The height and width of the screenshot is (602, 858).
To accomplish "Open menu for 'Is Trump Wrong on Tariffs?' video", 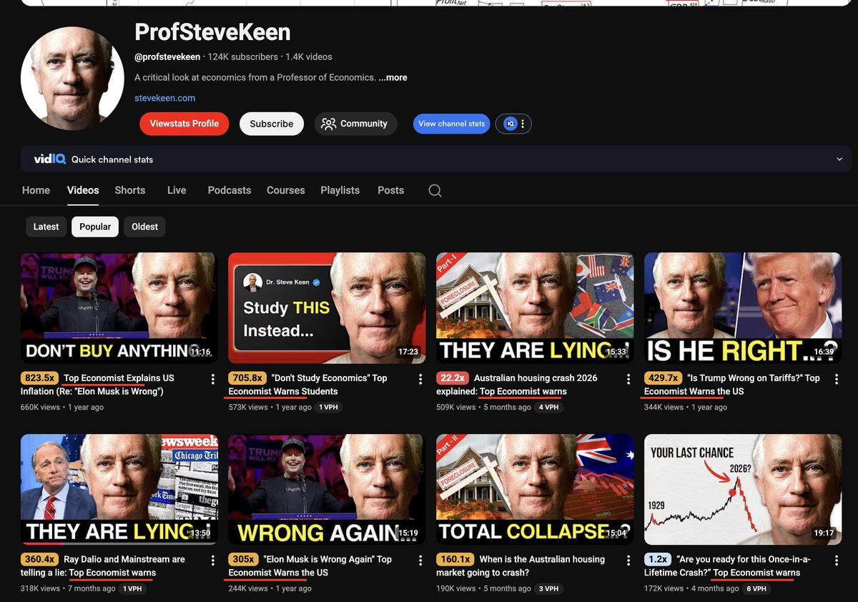I will coord(837,379).
